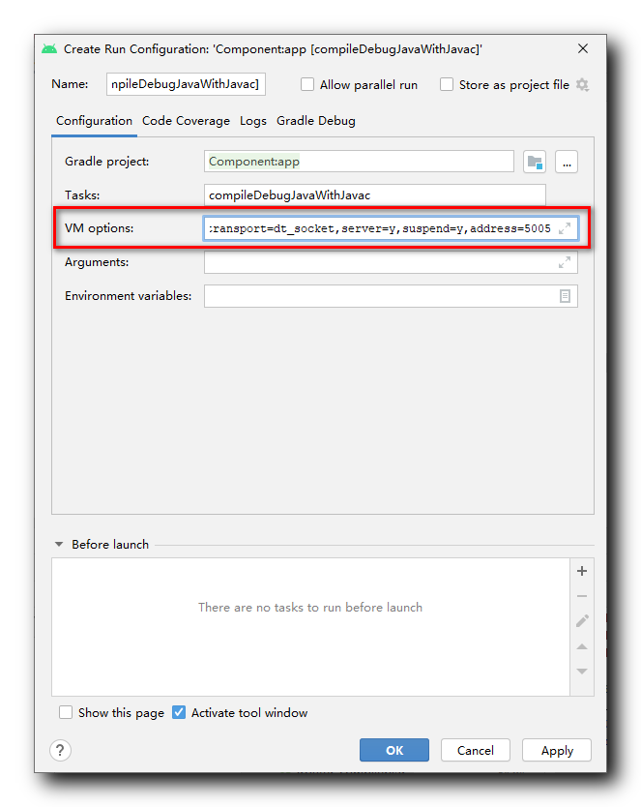The height and width of the screenshot is (807, 641).
Task: Open the help question mark button
Action: pos(60,750)
